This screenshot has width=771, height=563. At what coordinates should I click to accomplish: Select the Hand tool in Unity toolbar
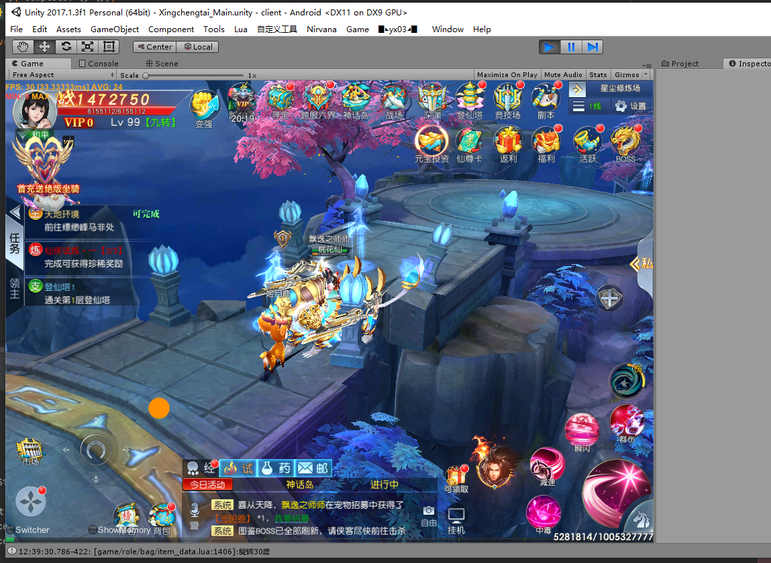23,47
